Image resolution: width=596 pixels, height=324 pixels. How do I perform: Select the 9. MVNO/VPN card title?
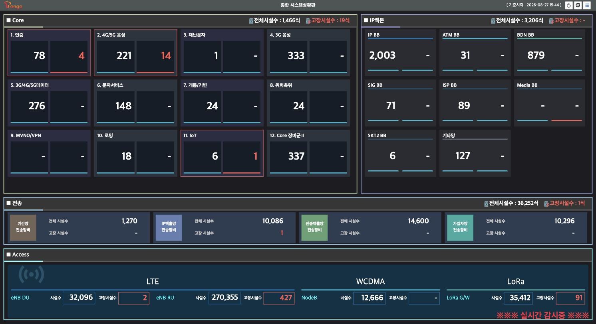click(26, 136)
